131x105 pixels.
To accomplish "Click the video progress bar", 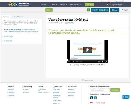I will [x=87, y=60].
